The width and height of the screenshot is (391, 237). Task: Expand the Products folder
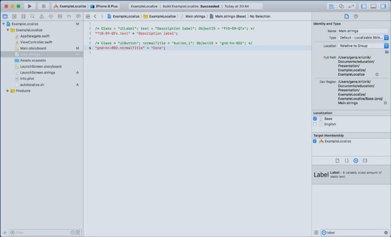8,91
